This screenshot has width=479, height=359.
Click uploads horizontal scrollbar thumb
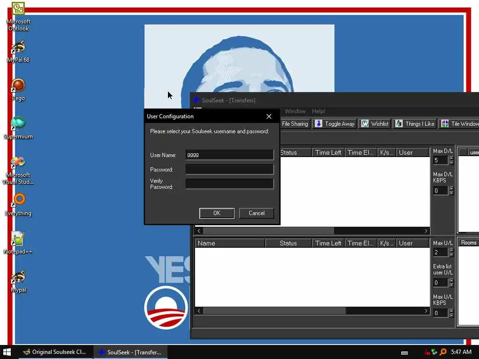pos(274,311)
